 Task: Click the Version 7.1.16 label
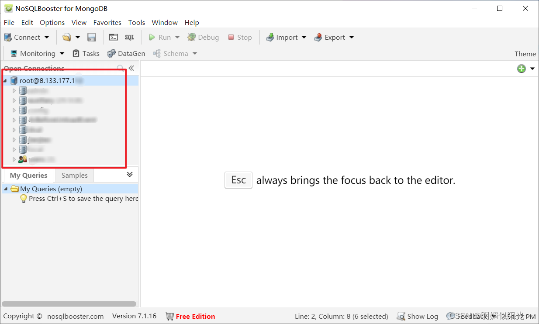134,316
